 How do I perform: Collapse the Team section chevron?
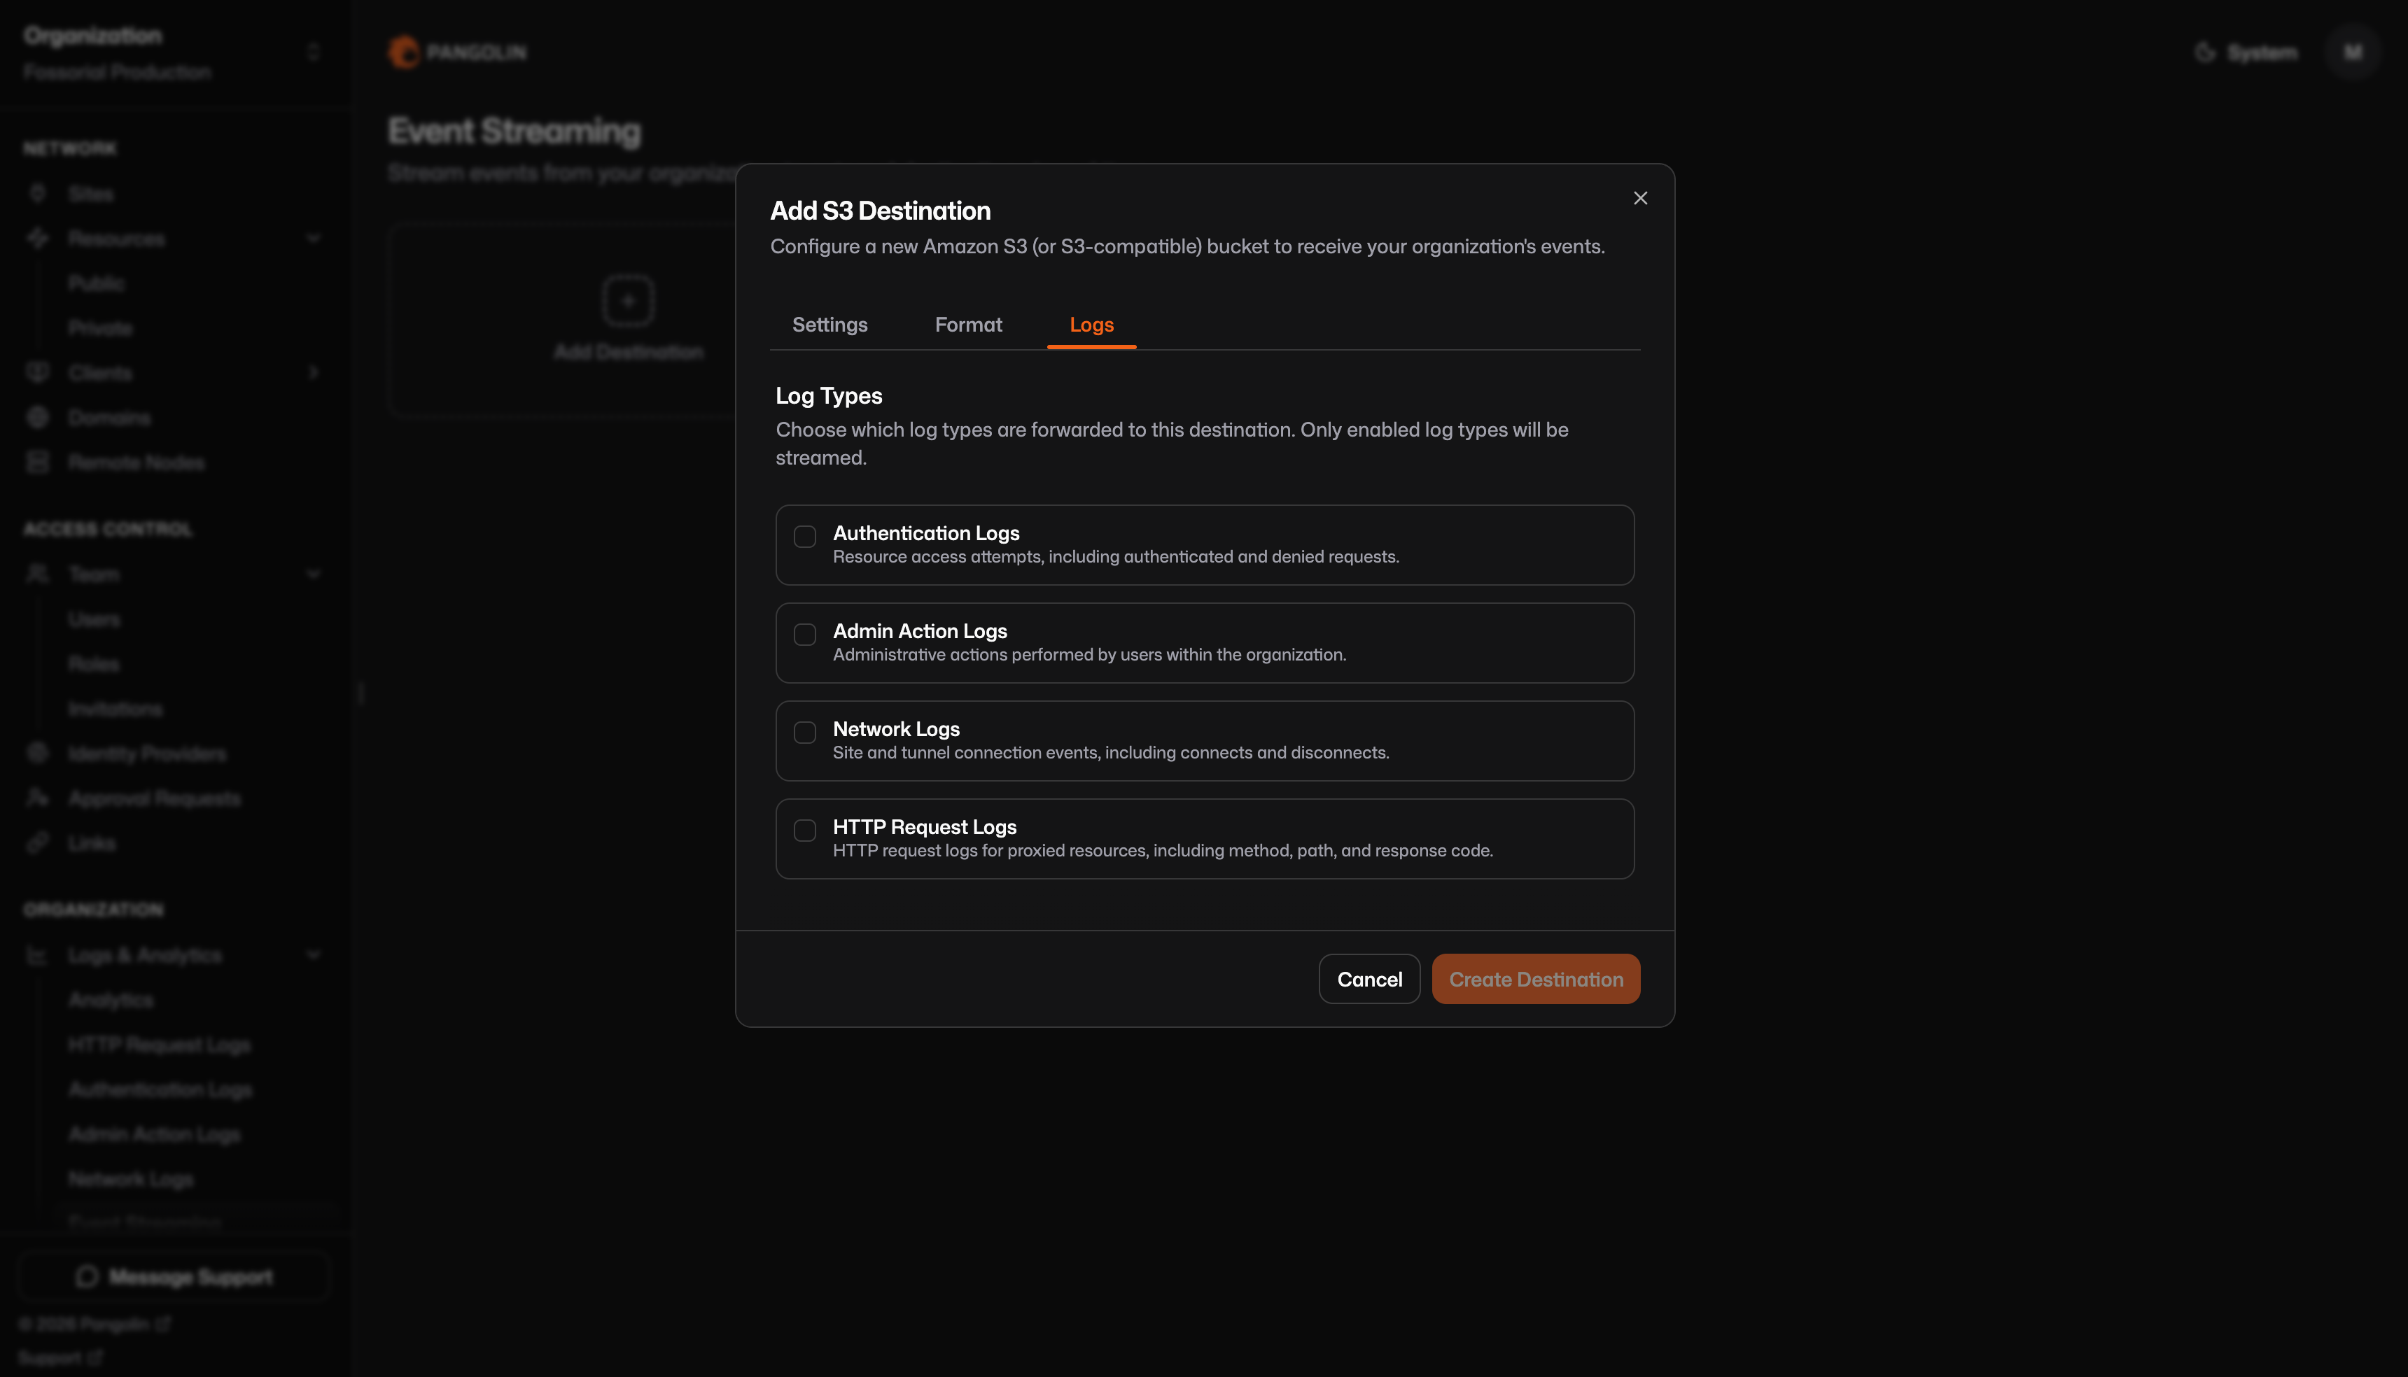pyautogui.click(x=313, y=574)
